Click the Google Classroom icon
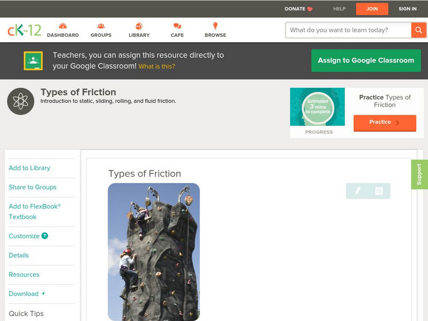The width and height of the screenshot is (428, 321). pyautogui.click(x=33, y=60)
